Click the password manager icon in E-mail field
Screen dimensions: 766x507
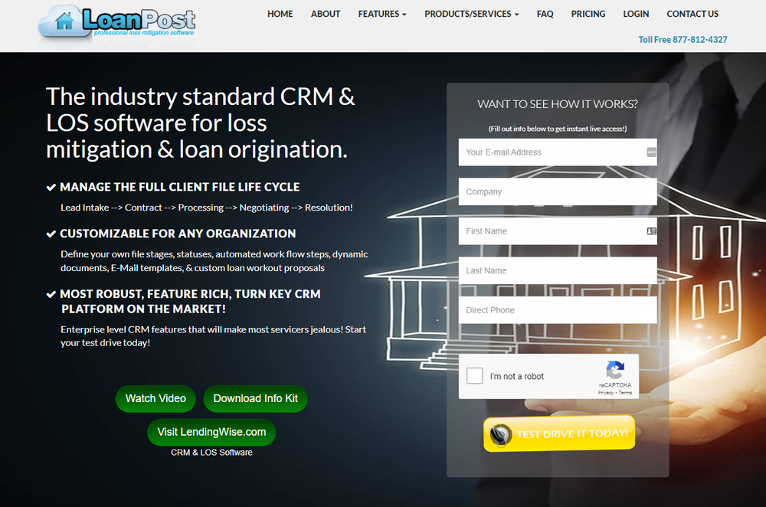point(651,152)
